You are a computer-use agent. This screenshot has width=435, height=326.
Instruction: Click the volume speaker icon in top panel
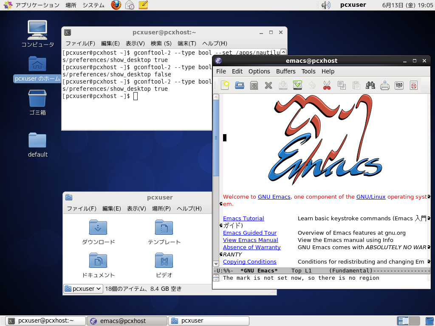point(326,5)
